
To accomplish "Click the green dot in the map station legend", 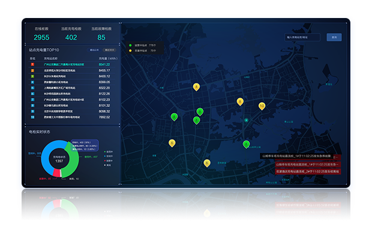I will 130,45.
